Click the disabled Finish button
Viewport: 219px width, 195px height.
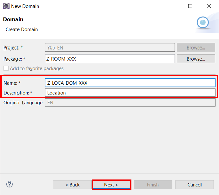pyautogui.click(x=153, y=185)
